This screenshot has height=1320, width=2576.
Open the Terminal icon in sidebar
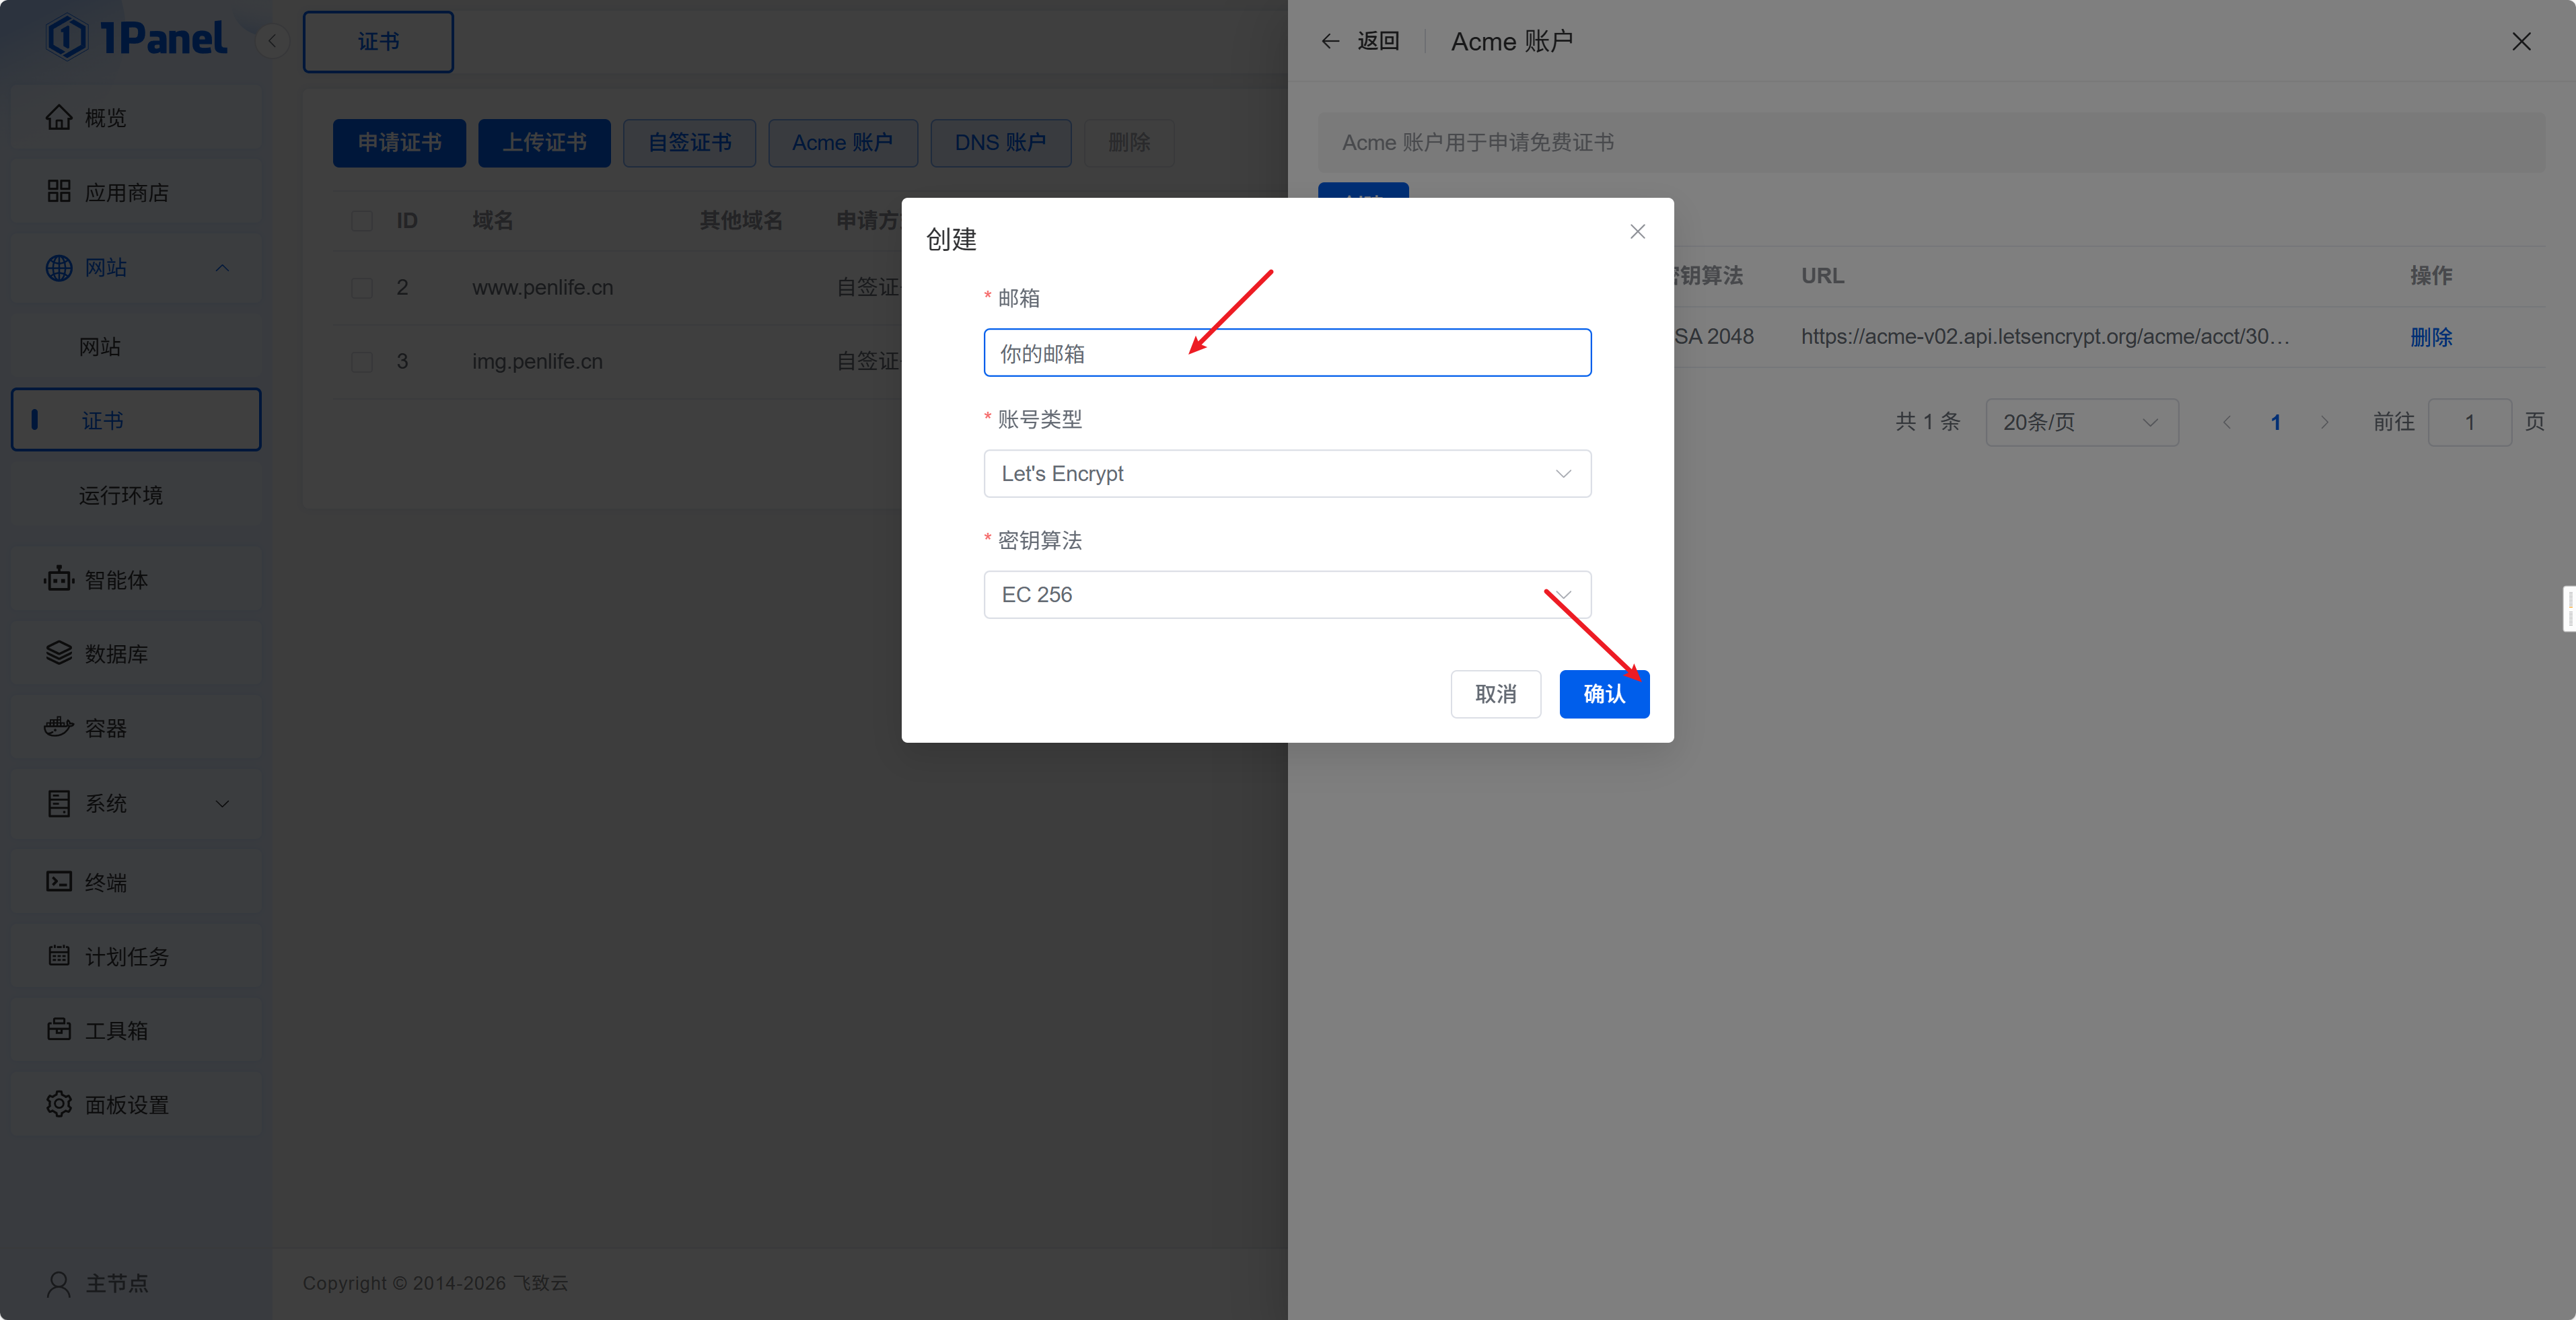[59, 881]
